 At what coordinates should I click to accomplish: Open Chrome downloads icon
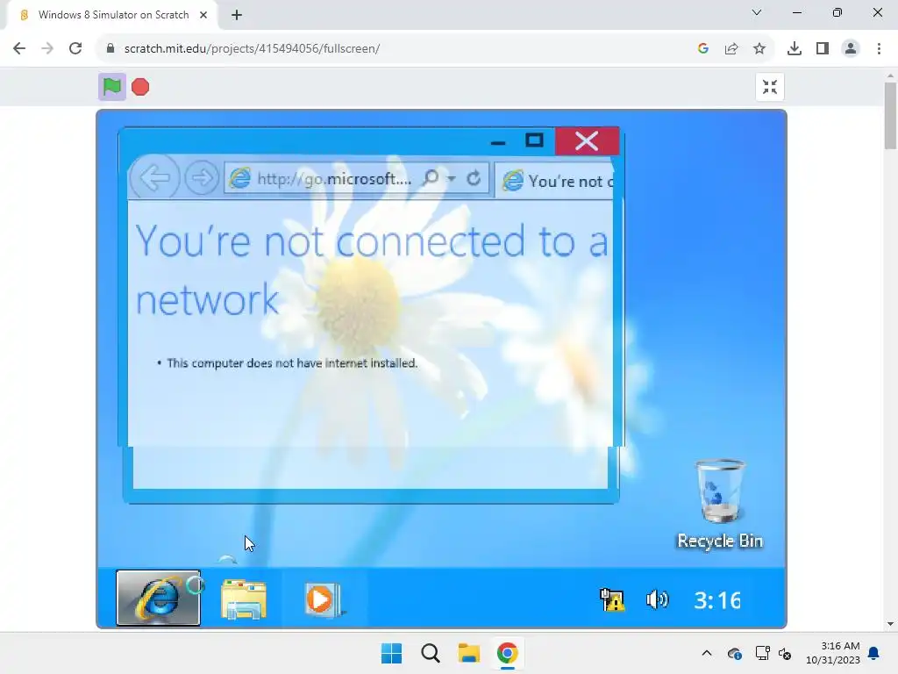[x=795, y=49]
